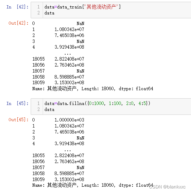Click the ellipsis row in Out[42]
191x192 pixels.
pyautogui.click(x=68, y=54)
